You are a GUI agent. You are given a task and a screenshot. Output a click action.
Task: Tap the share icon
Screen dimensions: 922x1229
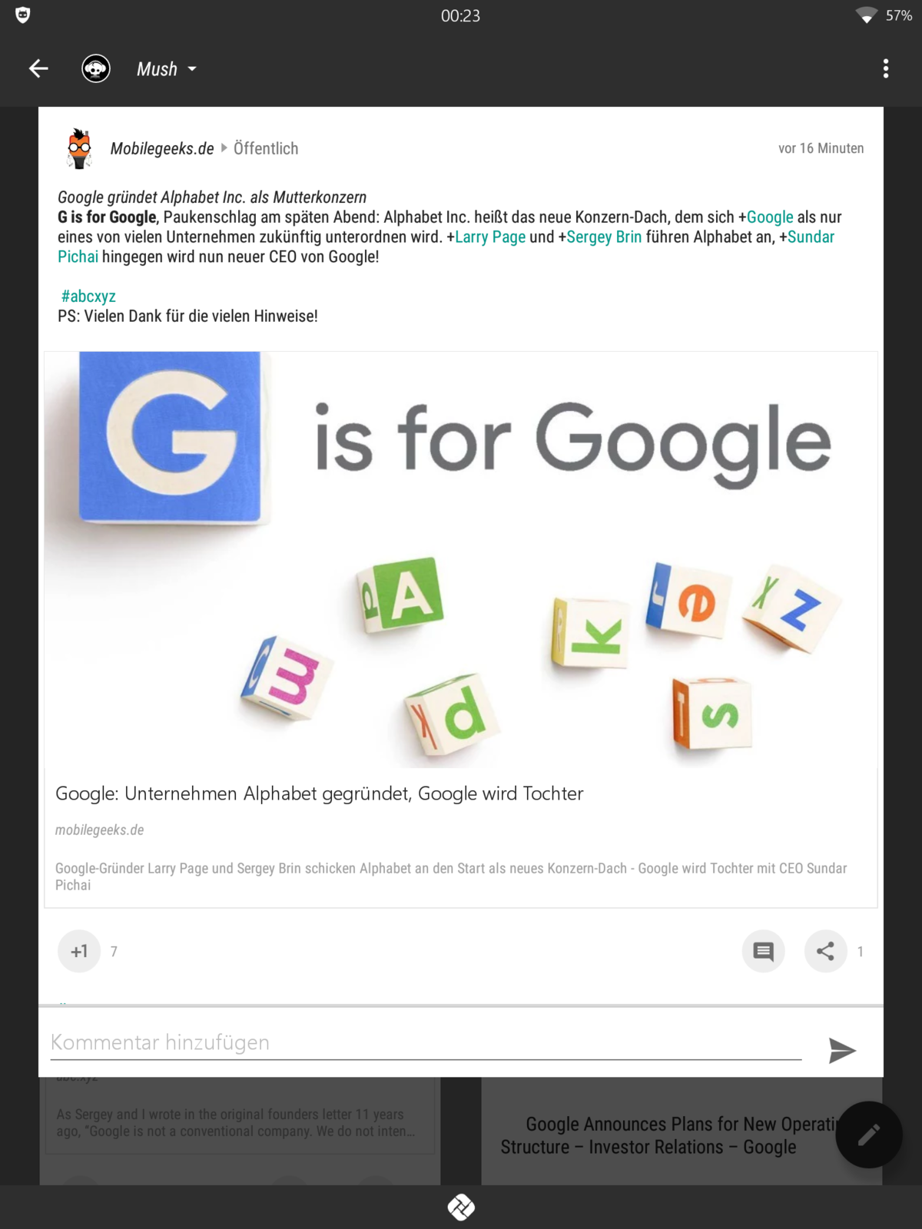tap(826, 952)
